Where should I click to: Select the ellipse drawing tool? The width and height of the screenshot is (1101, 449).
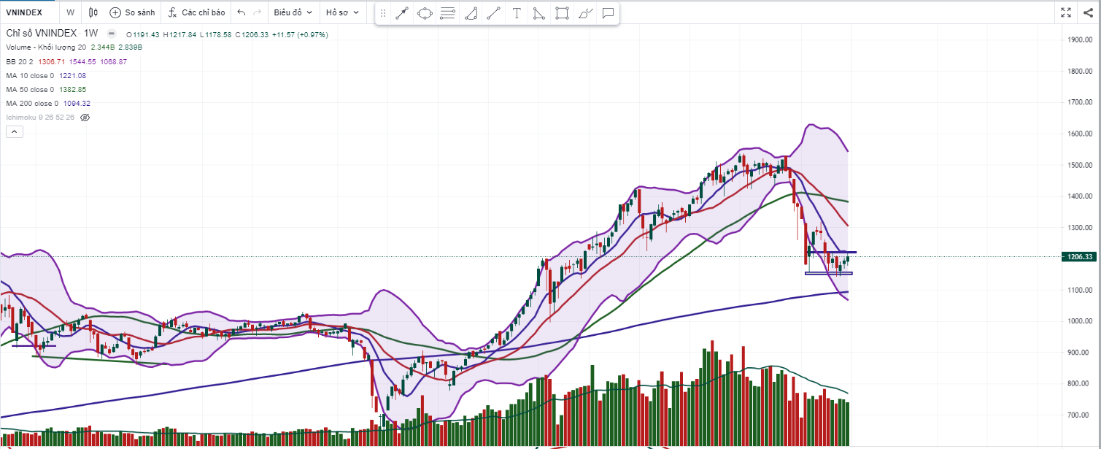pos(425,12)
